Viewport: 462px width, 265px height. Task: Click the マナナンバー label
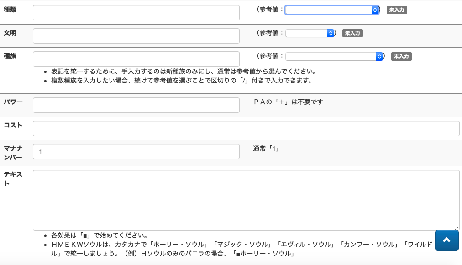click(x=13, y=153)
